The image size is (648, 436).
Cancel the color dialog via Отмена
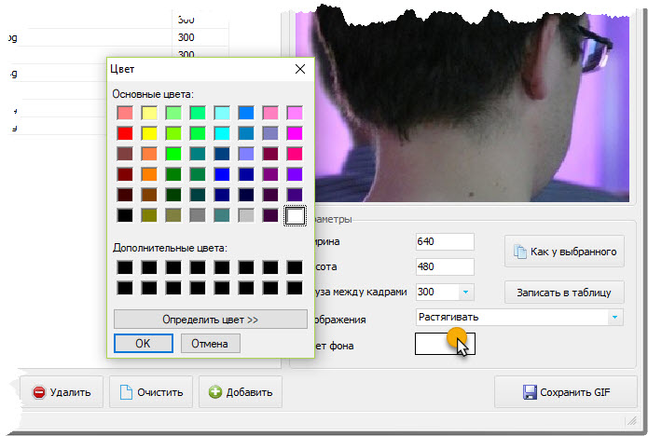(210, 344)
